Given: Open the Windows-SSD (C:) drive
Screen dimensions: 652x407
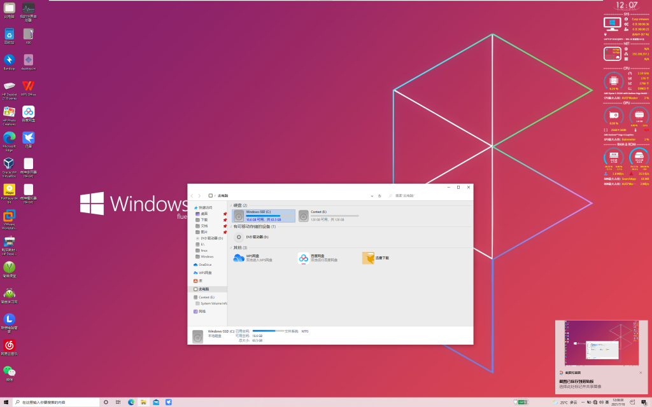Looking at the screenshot, I should point(264,216).
